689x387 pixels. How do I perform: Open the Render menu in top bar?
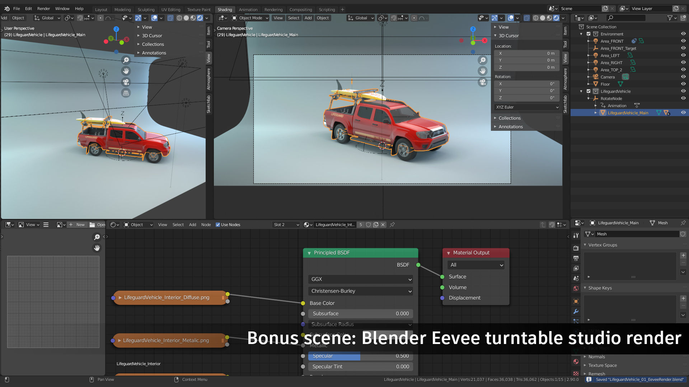(x=43, y=9)
